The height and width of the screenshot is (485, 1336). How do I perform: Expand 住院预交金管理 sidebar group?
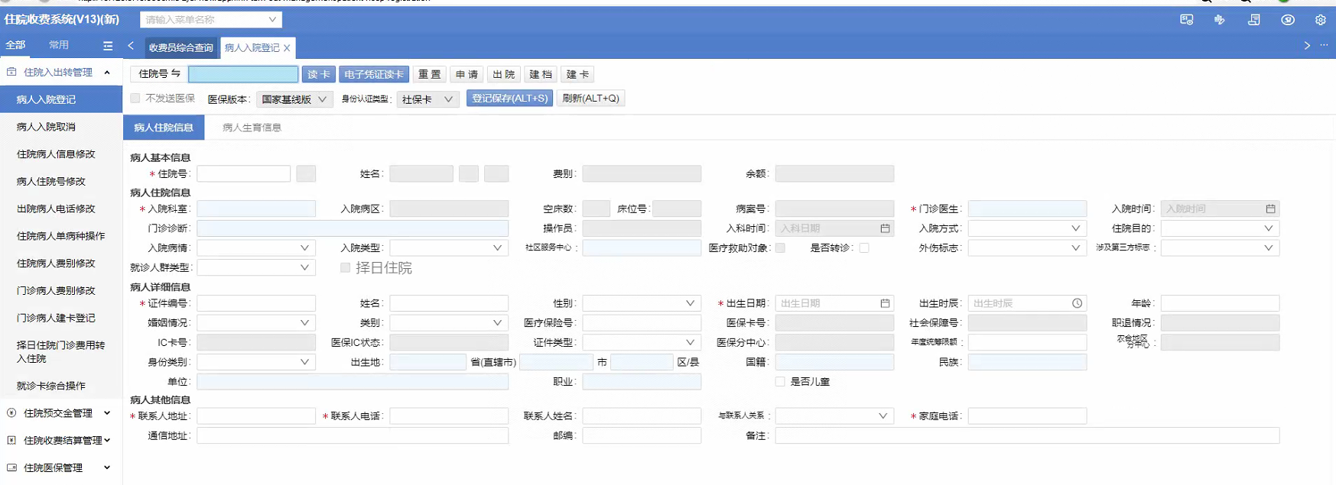(x=60, y=413)
